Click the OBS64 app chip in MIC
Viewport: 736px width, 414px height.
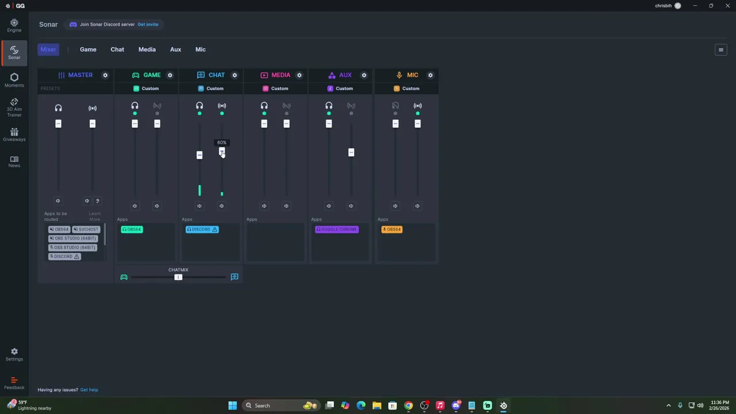coord(392,229)
